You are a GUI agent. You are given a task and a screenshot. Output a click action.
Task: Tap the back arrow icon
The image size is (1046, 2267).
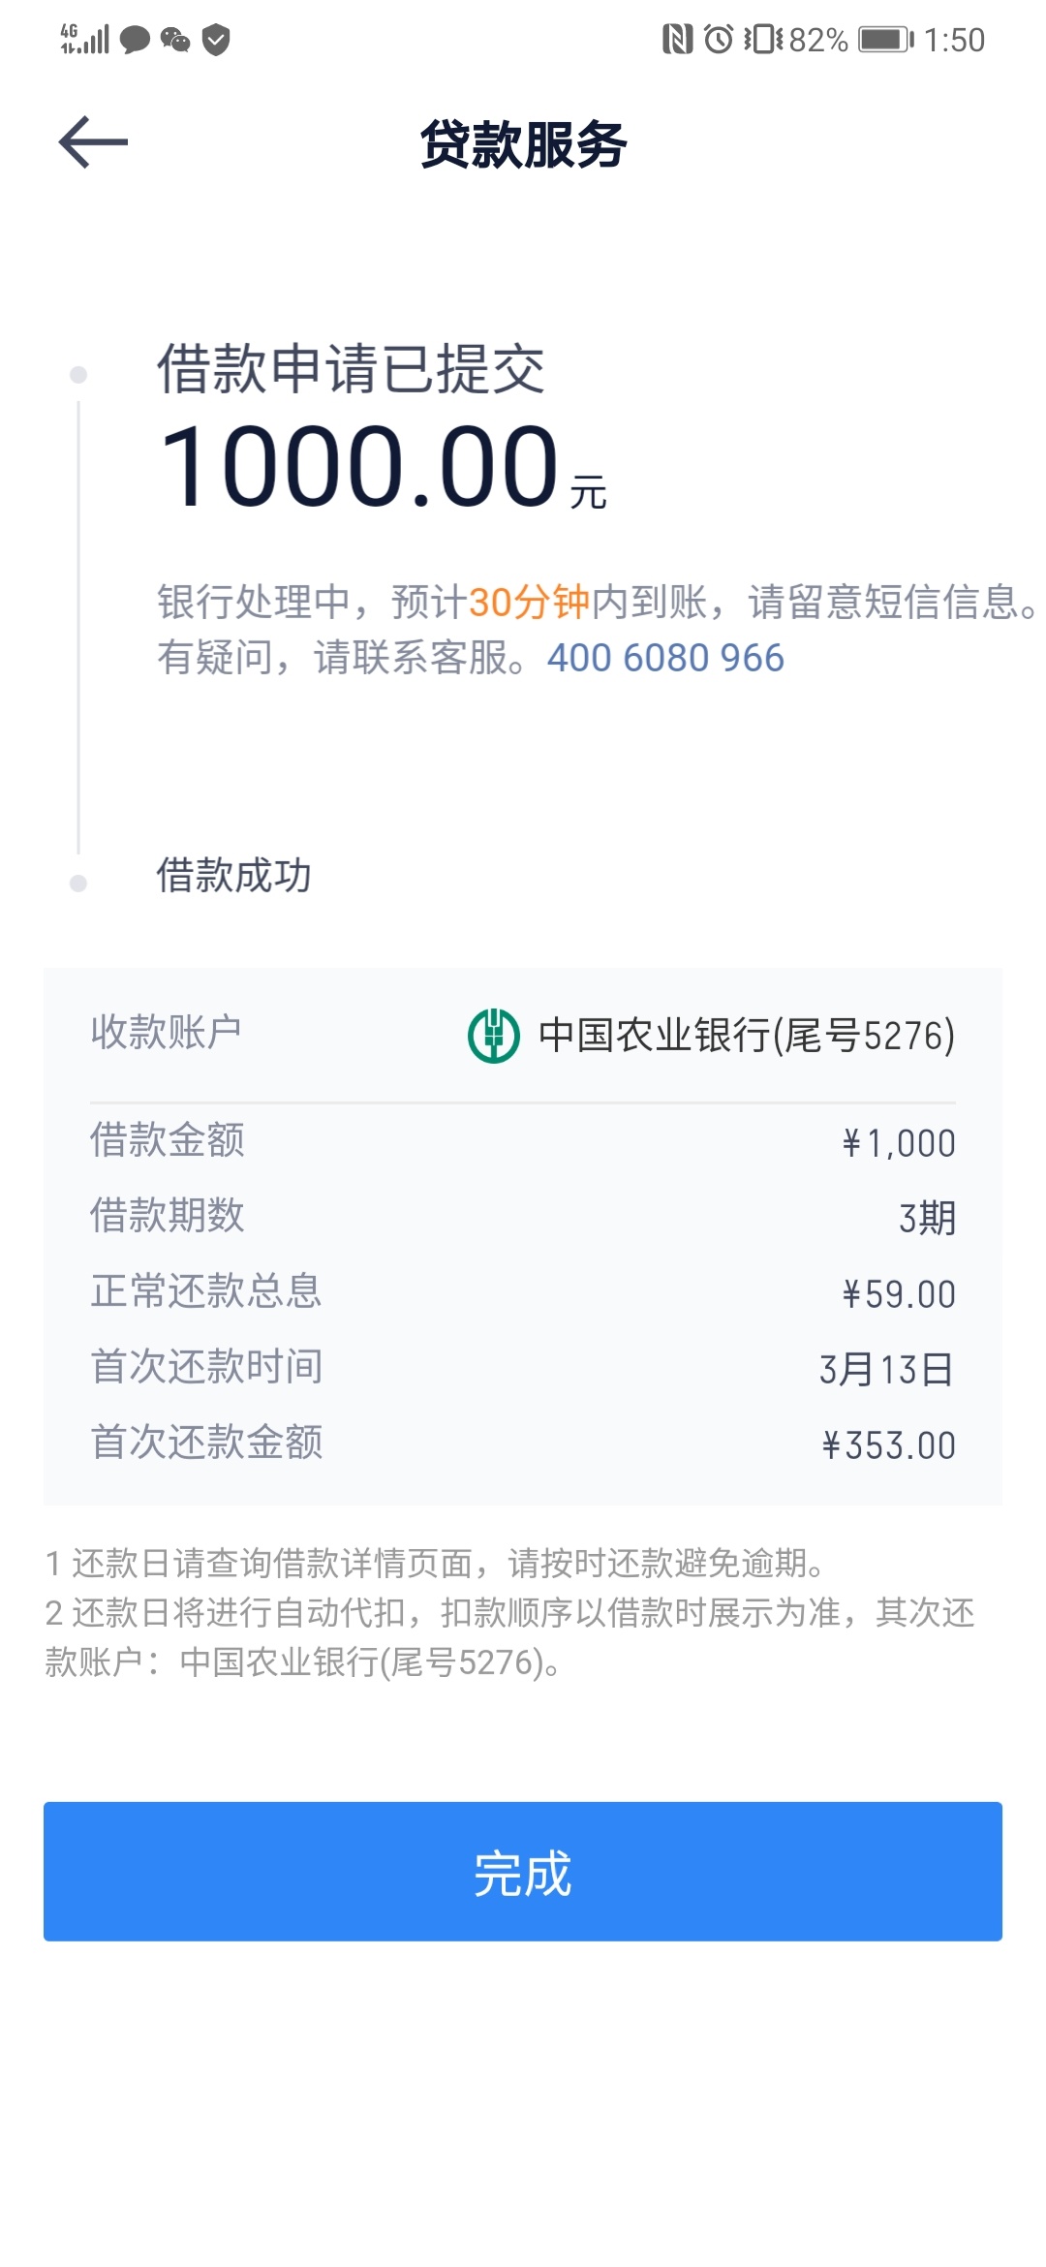tap(93, 142)
